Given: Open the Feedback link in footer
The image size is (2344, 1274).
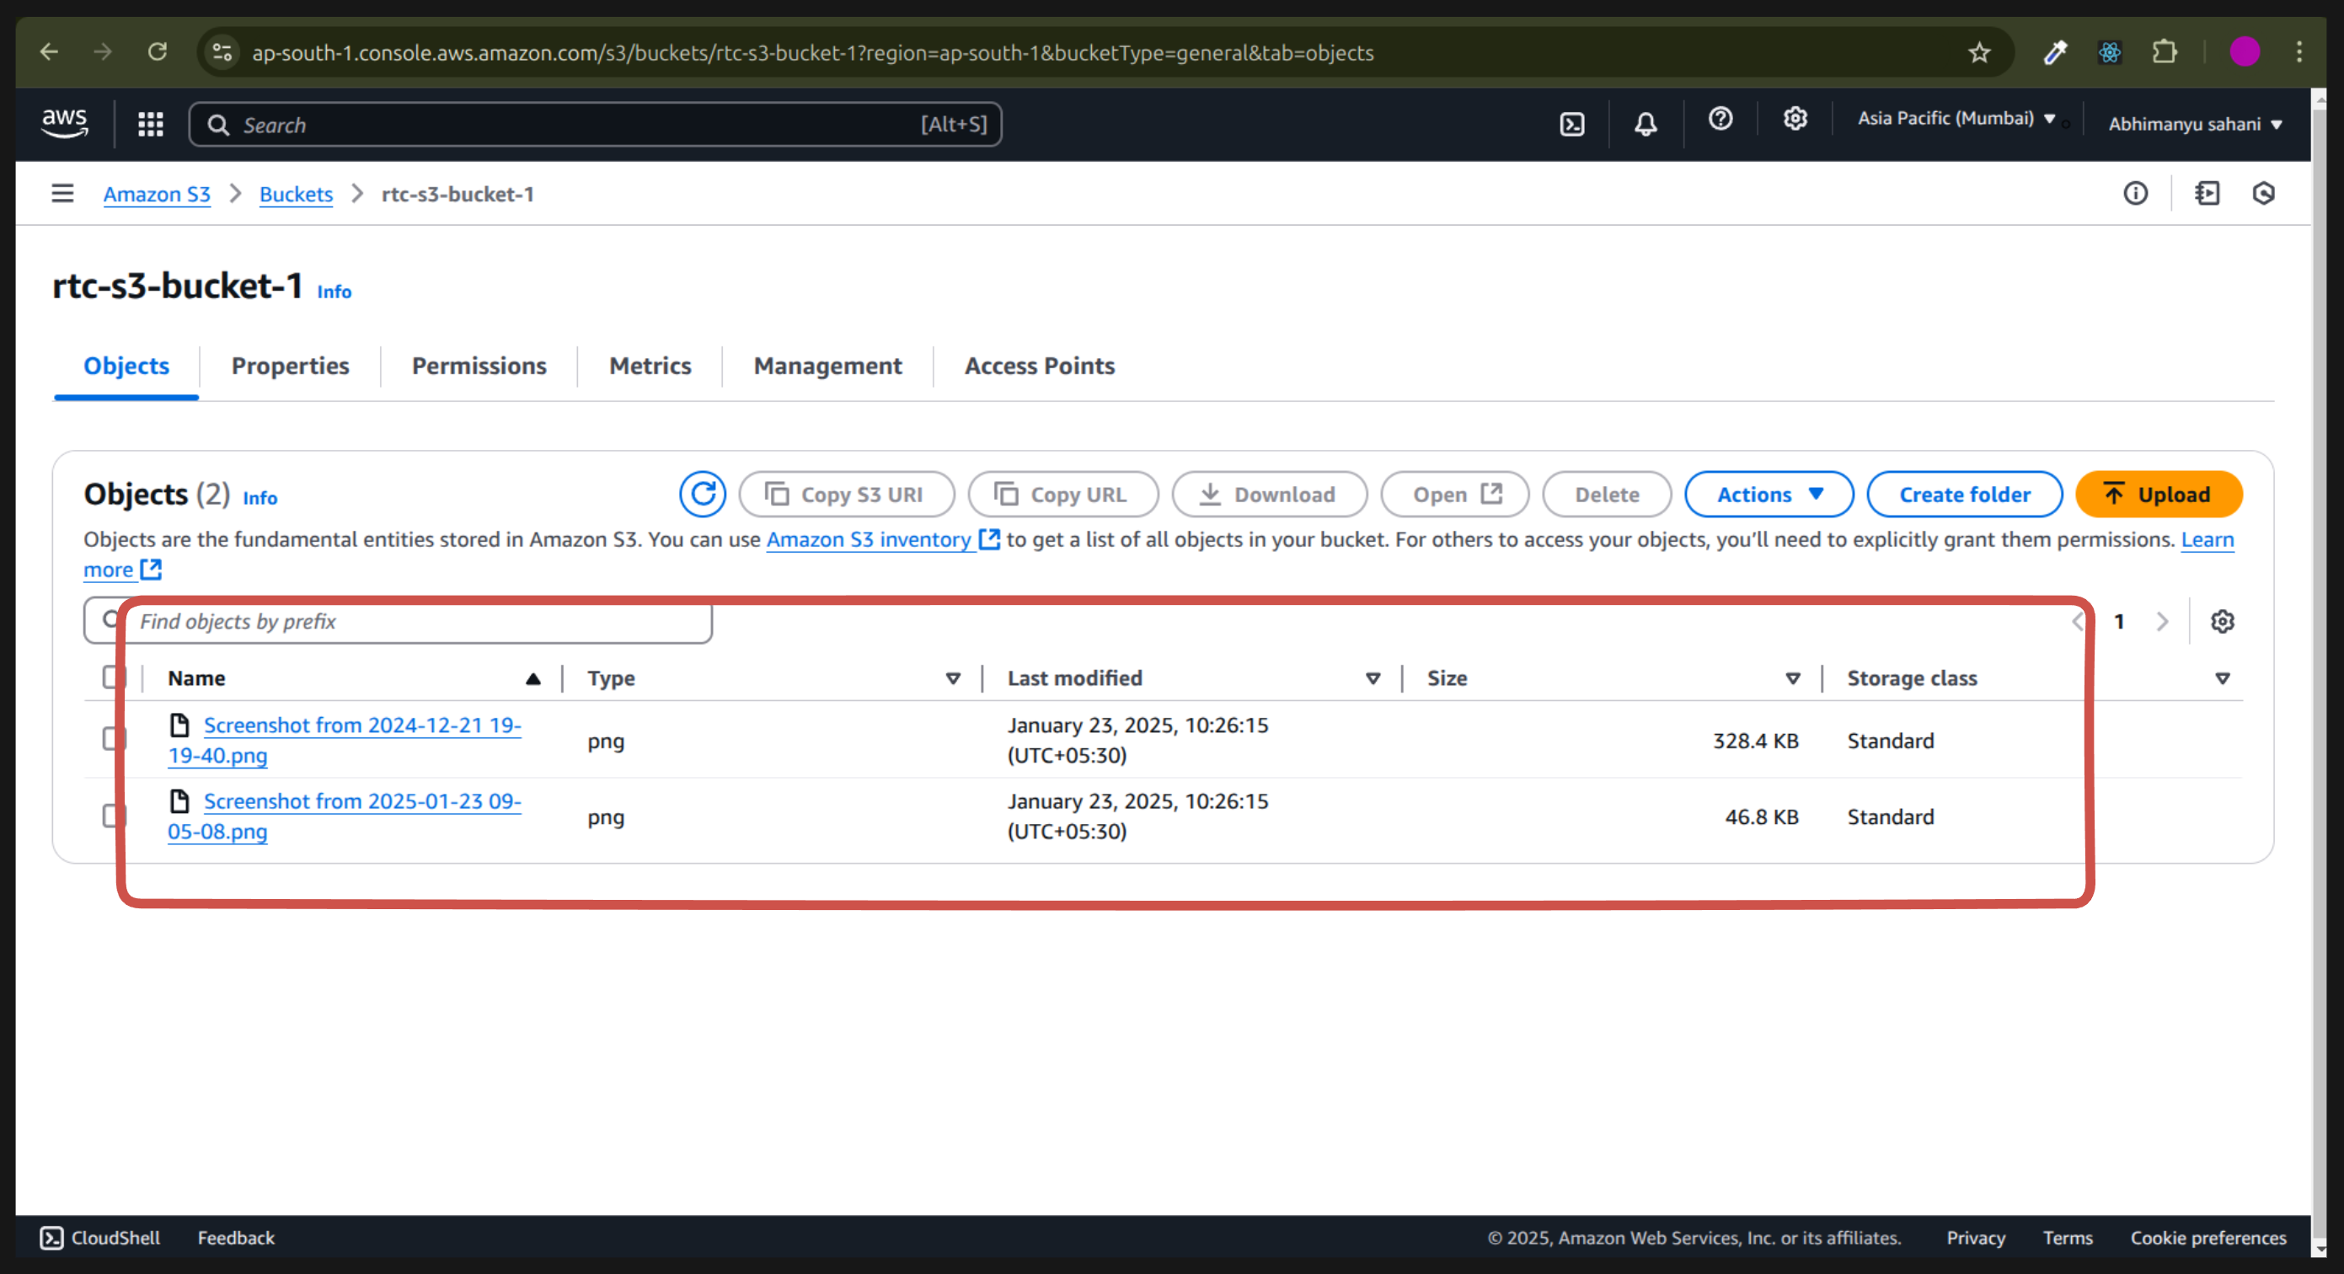Looking at the screenshot, I should (x=236, y=1238).
